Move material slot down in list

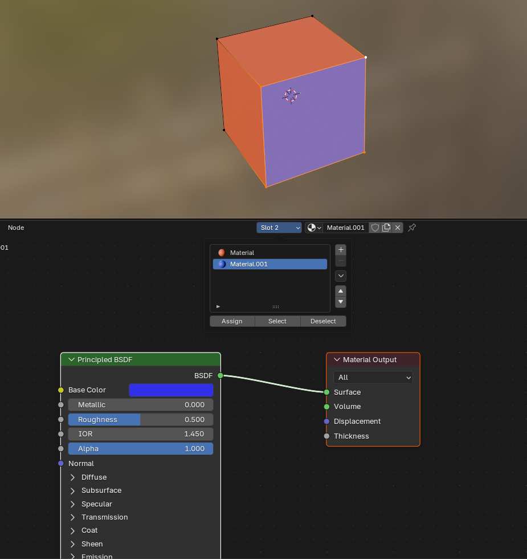341,302
